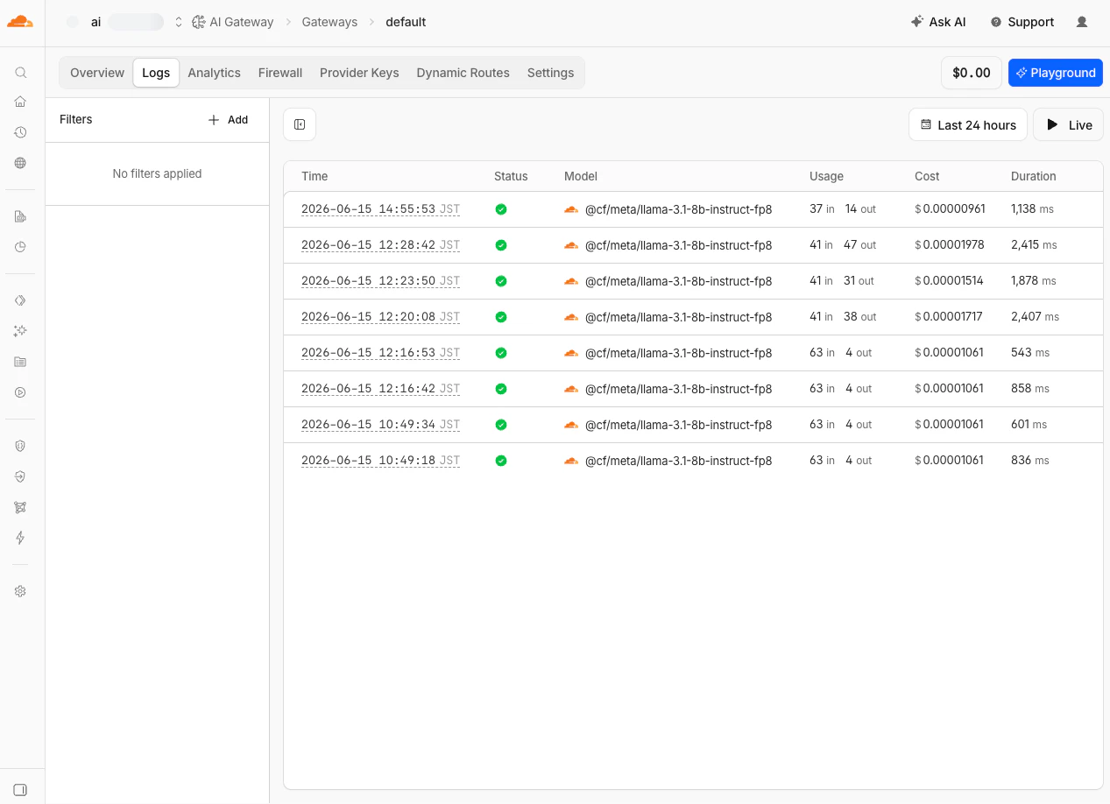
Task: Open the Firewall tab
Action: (x=280, y=73)
